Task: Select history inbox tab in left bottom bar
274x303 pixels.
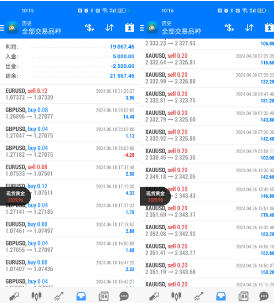Action: 81,296
